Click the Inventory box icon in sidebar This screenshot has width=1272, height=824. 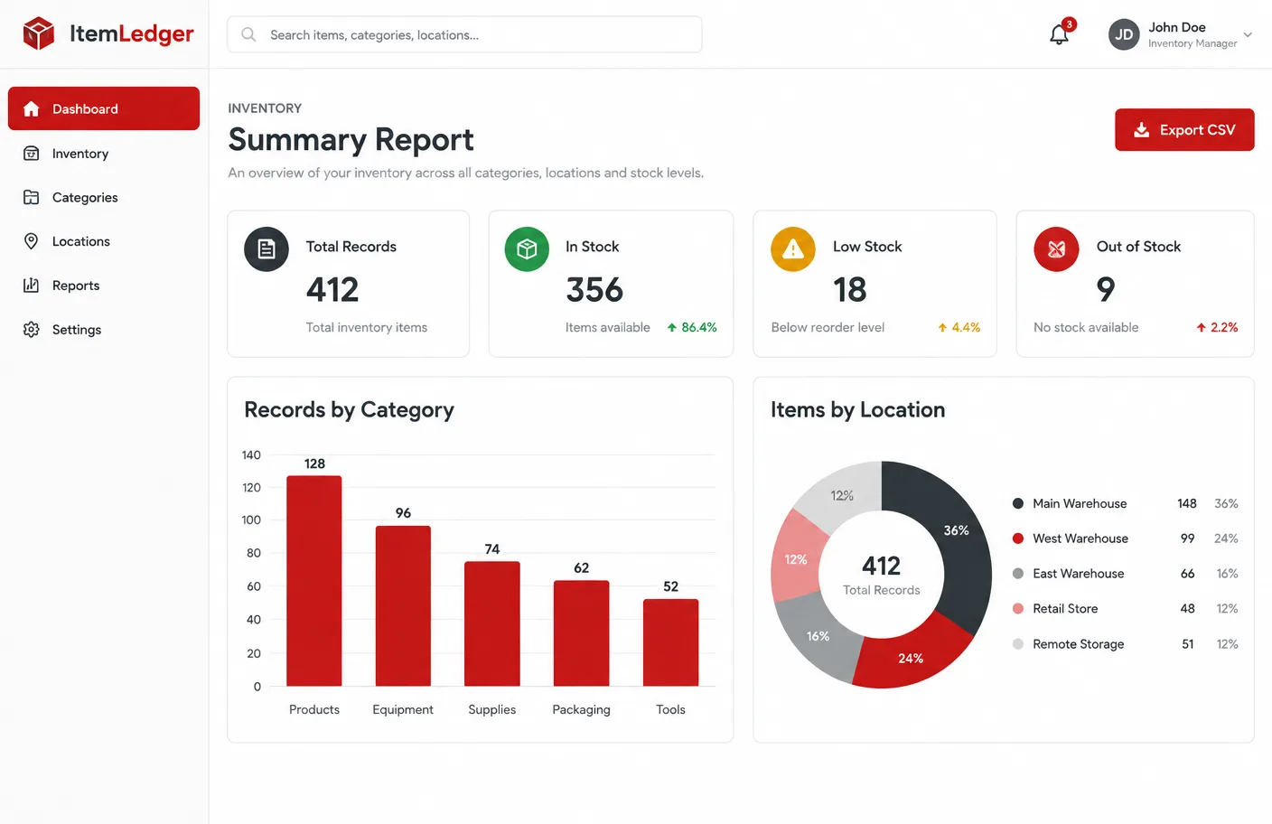[x=32, y=154]
